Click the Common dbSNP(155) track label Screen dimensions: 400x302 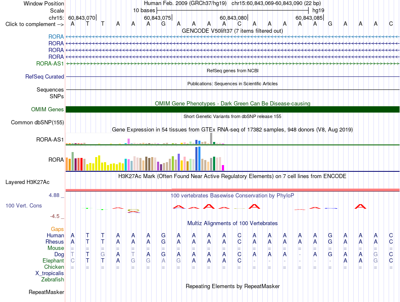point(37,122)
